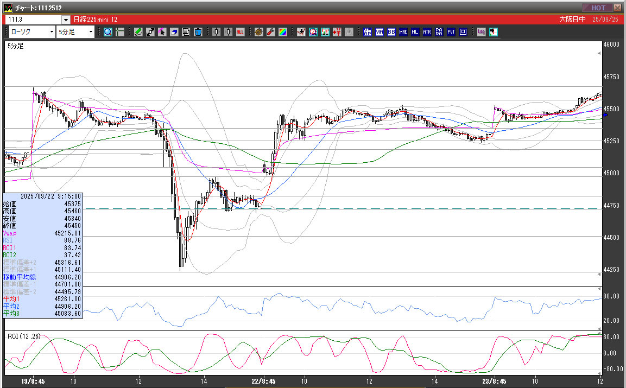Select the trend line draw tool
This screenshot has height=388, width=626.
click(x=150, y=32)
